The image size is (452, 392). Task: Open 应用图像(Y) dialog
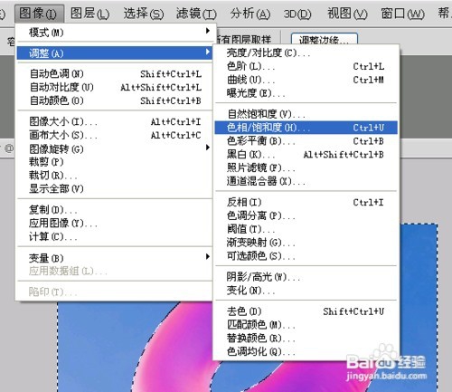click(115, 223)
